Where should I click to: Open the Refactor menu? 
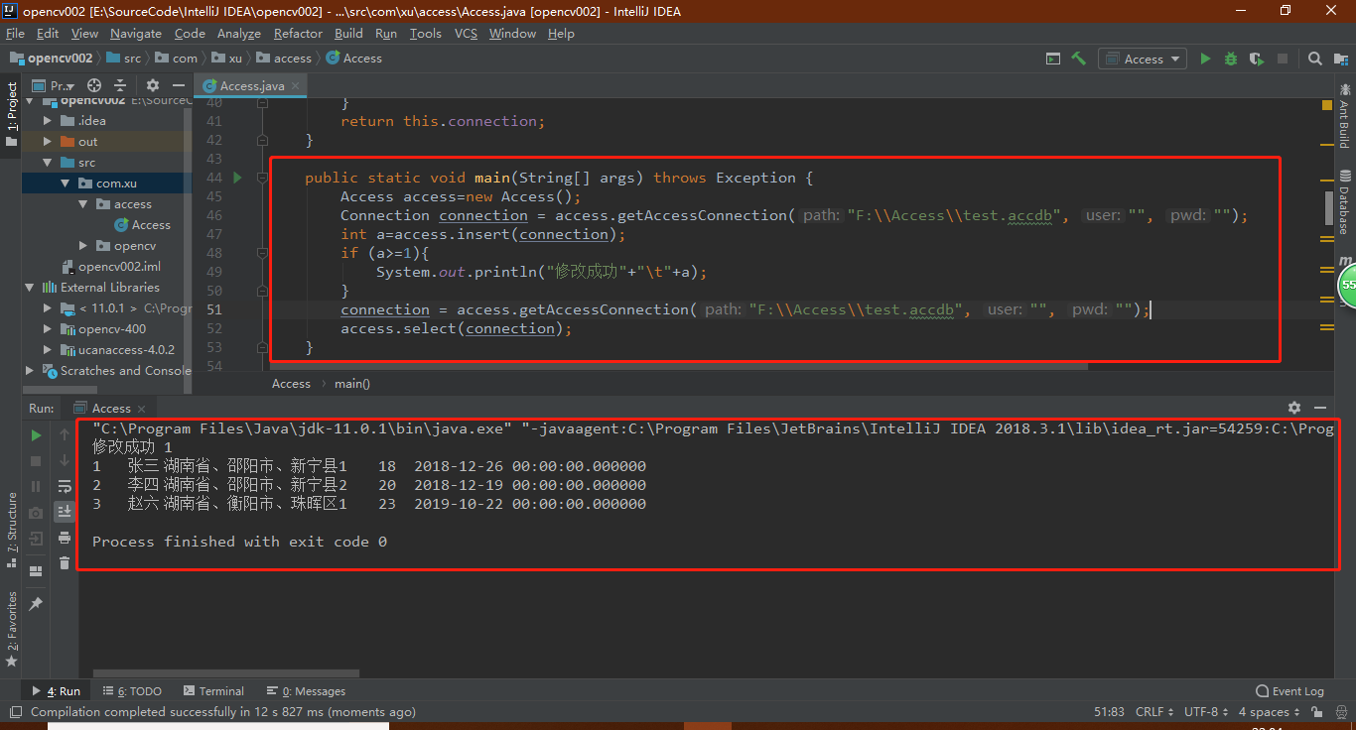click(x=298, y=33)
